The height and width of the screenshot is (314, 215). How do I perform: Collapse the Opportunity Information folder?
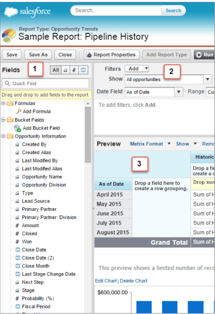[3, 136]
